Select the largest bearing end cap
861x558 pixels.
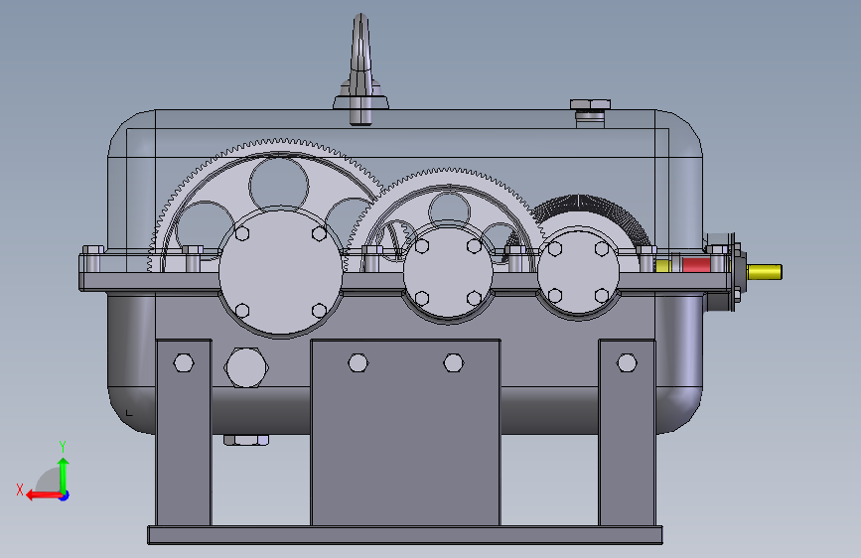(x=281, y=272)
